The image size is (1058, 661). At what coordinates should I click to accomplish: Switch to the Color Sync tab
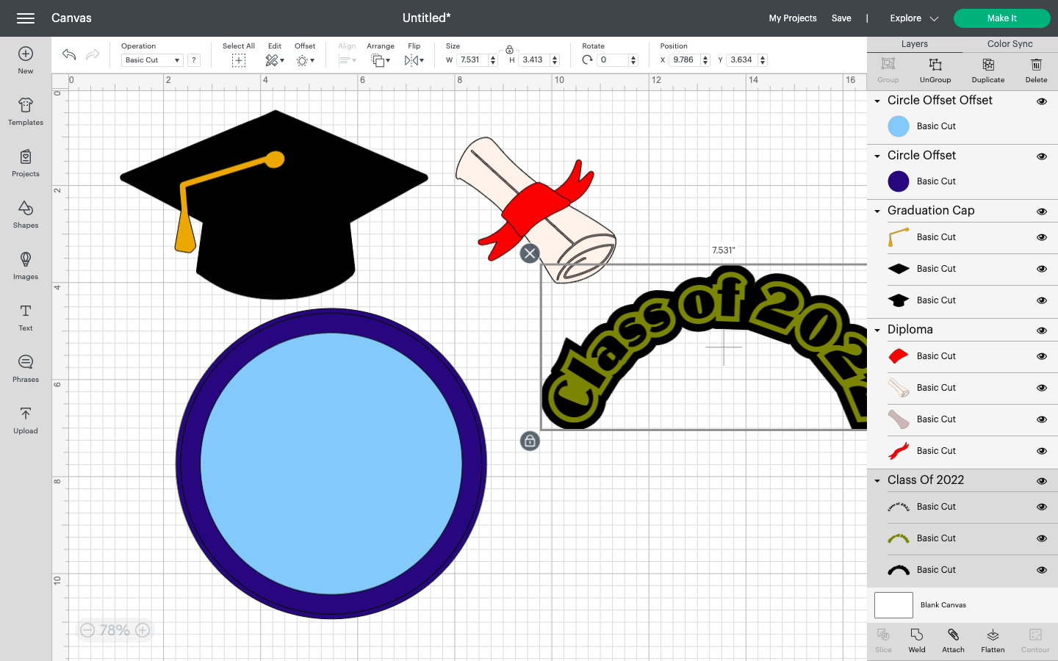pyautogui.click(x=1009, y=43)
